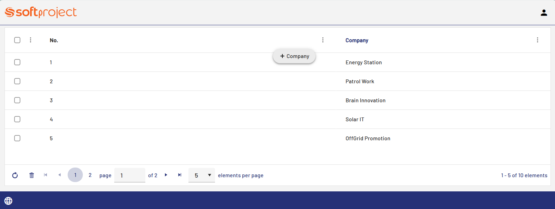The height and width of the screenshot is (209, 555).
Task: Go to next page arrow icon
Action: click(x=166, y=175)
